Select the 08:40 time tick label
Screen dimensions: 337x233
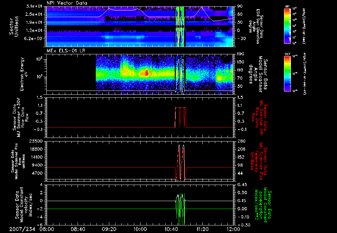(x=78, y=229)
